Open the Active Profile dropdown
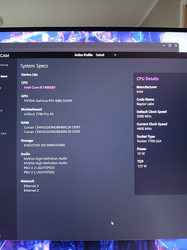187x250 pixels. [x=106, y=55]
